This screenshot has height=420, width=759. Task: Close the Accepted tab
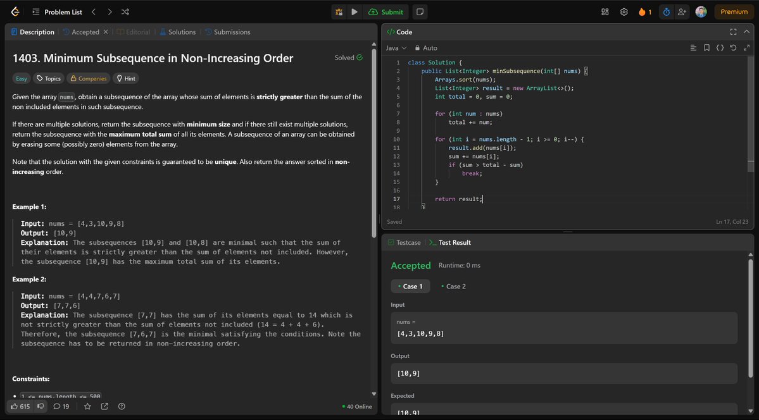click(106, 32)
